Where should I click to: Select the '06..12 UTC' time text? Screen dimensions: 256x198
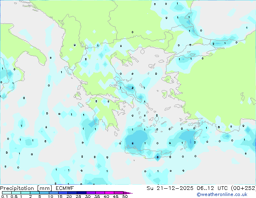click(212, 188)
